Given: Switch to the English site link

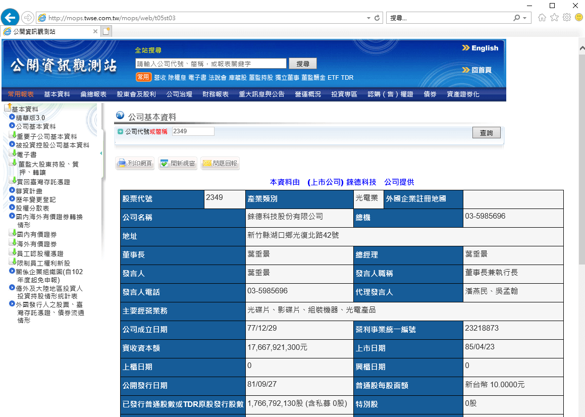Looking at the screenshot, I should [480, 48].
